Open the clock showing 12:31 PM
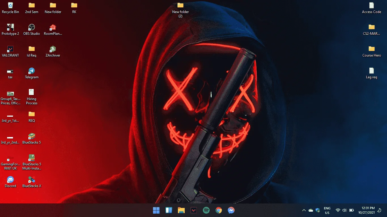Screen dimensions: 387x217 tap(366, 210)
